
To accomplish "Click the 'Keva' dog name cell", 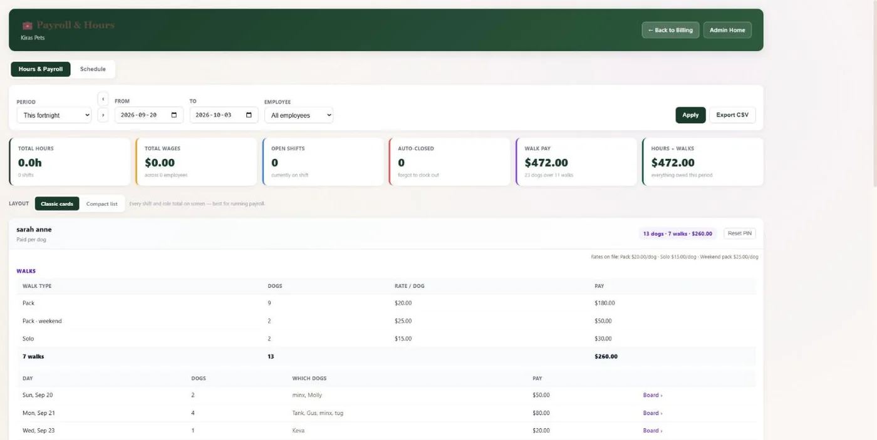I will pyautogui.click(x=298, y=431).
